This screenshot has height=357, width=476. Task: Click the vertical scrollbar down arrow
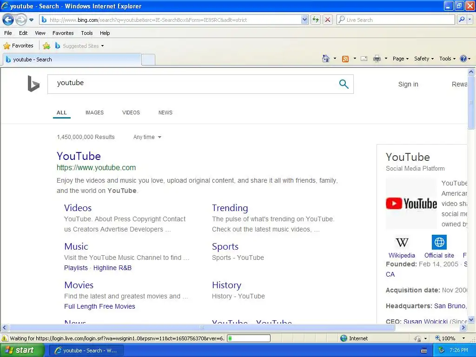[x=471, y=319]
